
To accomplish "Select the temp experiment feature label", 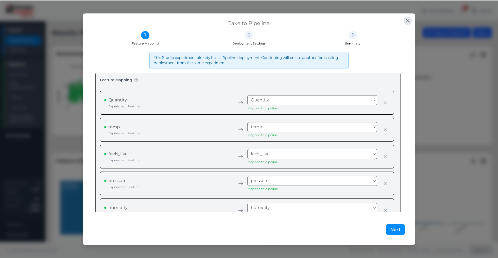I will (114, 127).
